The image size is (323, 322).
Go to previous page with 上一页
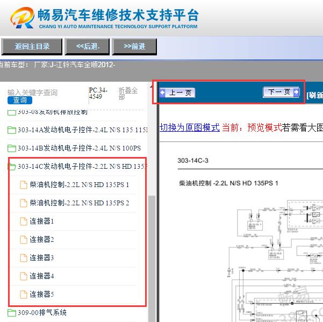pyautogui.click(x=177, y=92)
